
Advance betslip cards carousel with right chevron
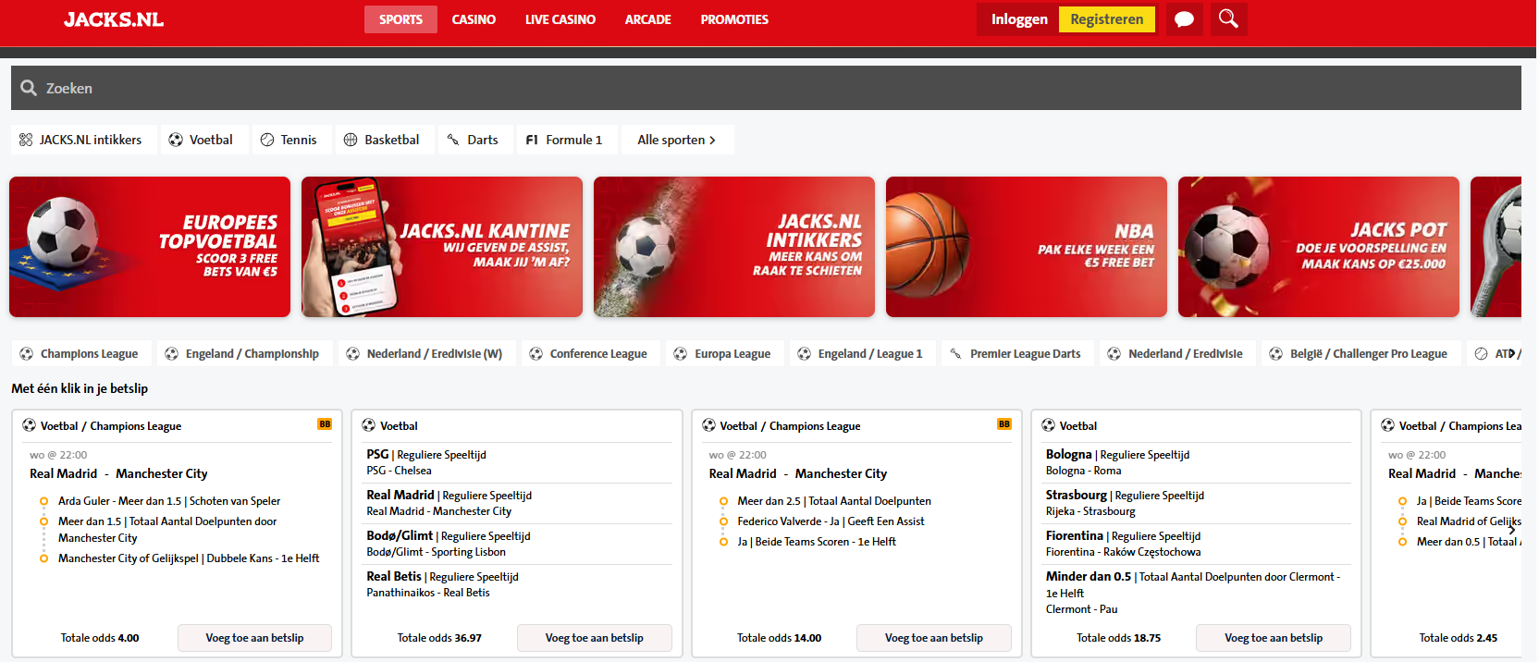(x=1512, y=530)
